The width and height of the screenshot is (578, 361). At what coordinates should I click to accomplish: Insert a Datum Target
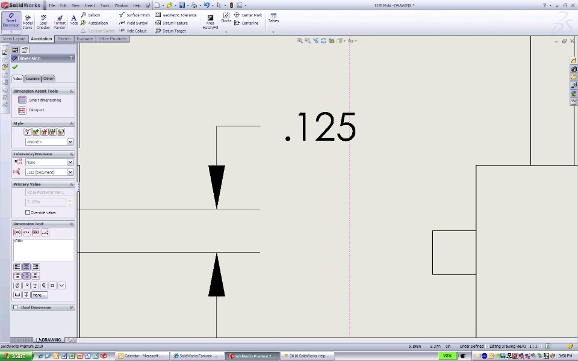coord(170,31)
